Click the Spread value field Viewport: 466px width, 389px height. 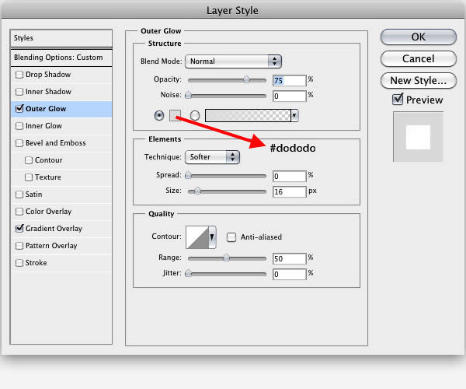(x=290, y=176)
